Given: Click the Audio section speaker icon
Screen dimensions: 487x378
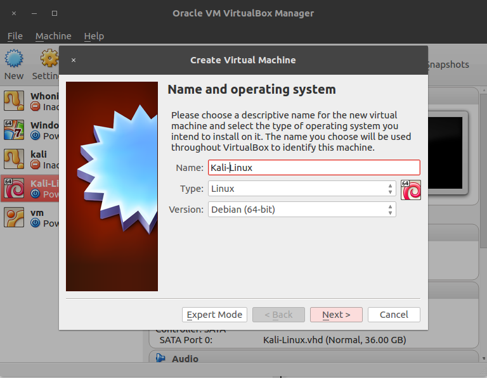Looking at the screenshot, I should [160, 358].
